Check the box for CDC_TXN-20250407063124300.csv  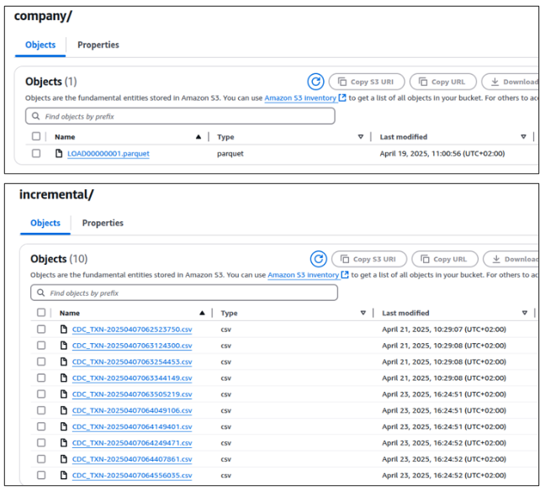pyautogui.click(x=41, y=346)
